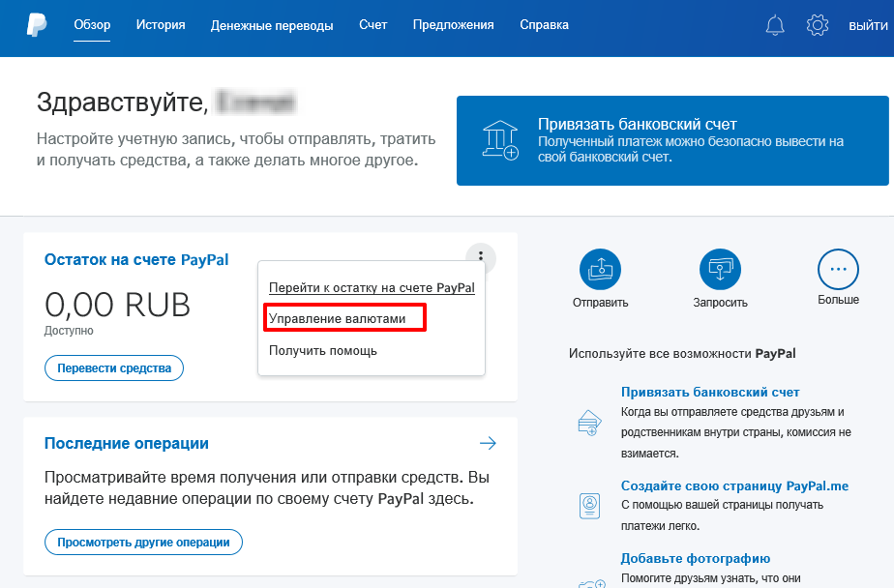This screenshot has height=588, width=894.
Task: Click the 0,00 RUB balance amount
Action: click(117, 305)
